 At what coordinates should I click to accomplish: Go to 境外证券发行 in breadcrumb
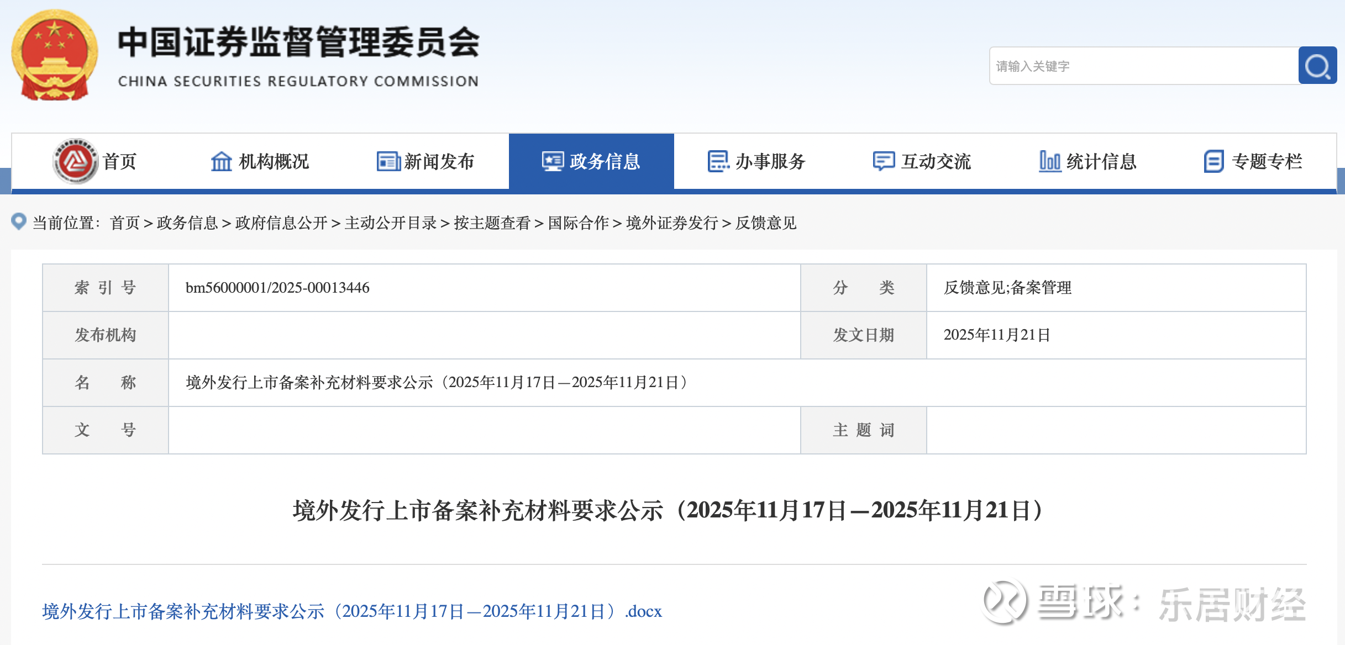pyautogui.click(x=671, y=223)
